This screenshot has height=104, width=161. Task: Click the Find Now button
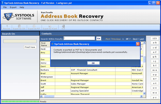[x=30, y=47]
